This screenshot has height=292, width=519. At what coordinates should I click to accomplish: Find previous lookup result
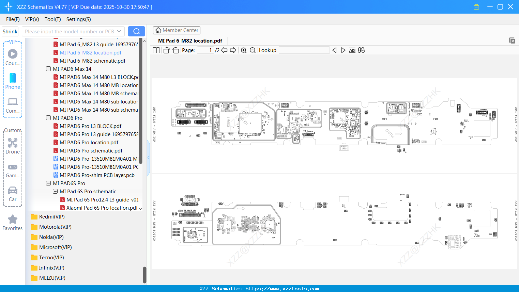pos(334,50)
